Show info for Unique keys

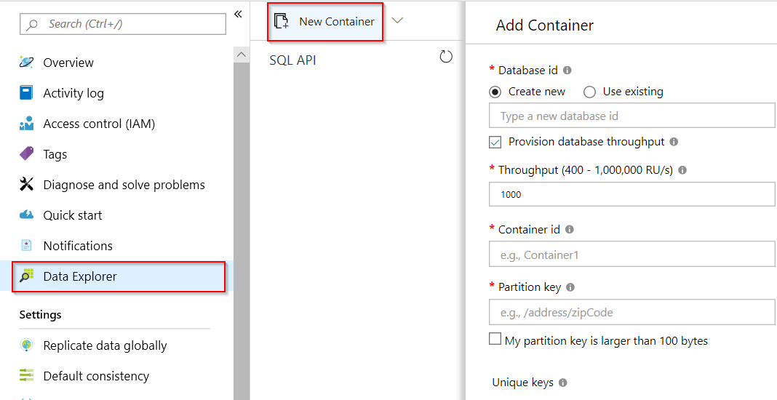(563, 383)
